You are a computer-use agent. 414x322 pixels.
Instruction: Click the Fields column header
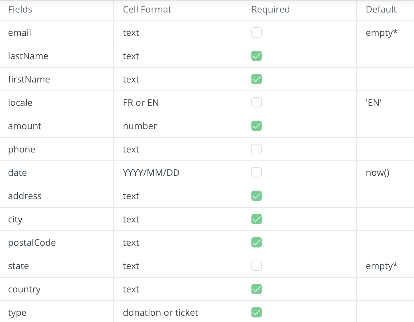(20, 9)
